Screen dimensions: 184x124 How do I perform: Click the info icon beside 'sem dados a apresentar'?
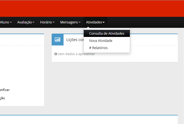pos(56,54)
